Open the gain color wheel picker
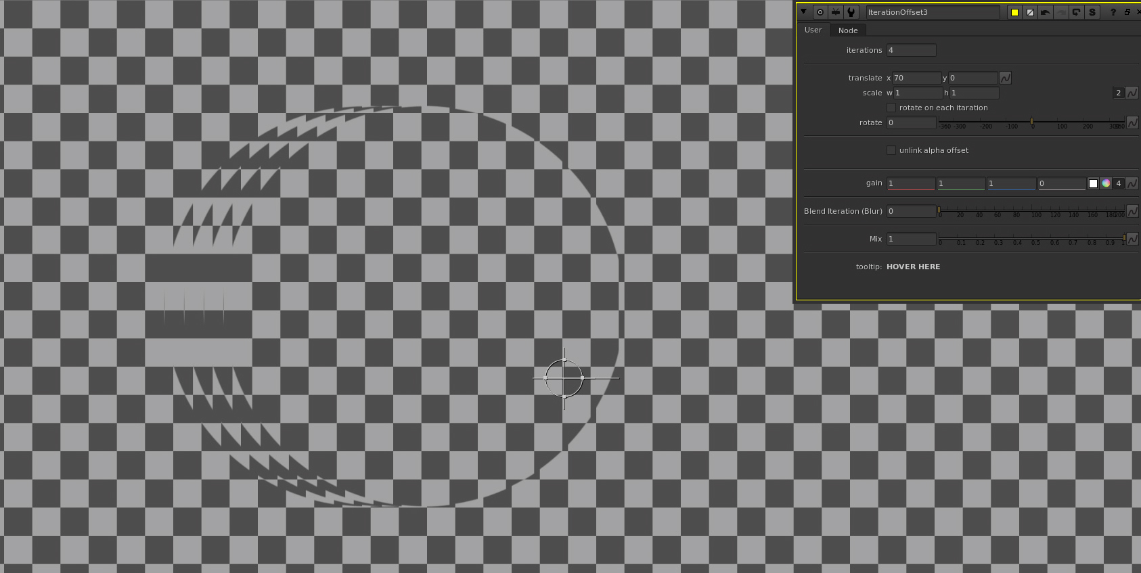 (x=1106, y=183)
